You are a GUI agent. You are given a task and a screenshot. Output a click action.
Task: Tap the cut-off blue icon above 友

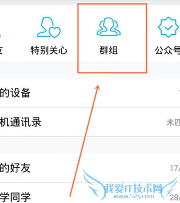(x=0, y=36)
